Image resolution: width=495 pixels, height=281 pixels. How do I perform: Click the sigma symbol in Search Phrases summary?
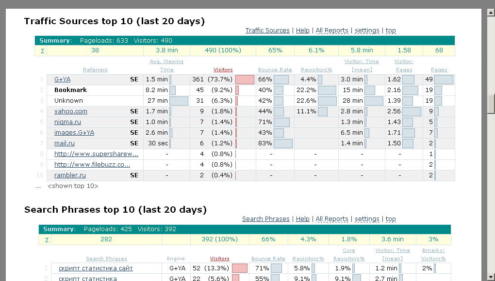coord(47,239)
